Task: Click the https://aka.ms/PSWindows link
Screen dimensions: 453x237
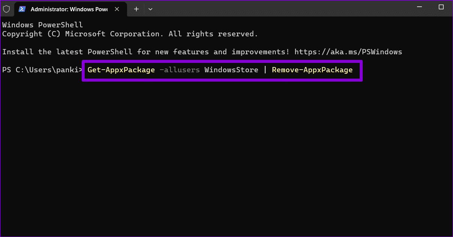Action: [x=348, y=52]
